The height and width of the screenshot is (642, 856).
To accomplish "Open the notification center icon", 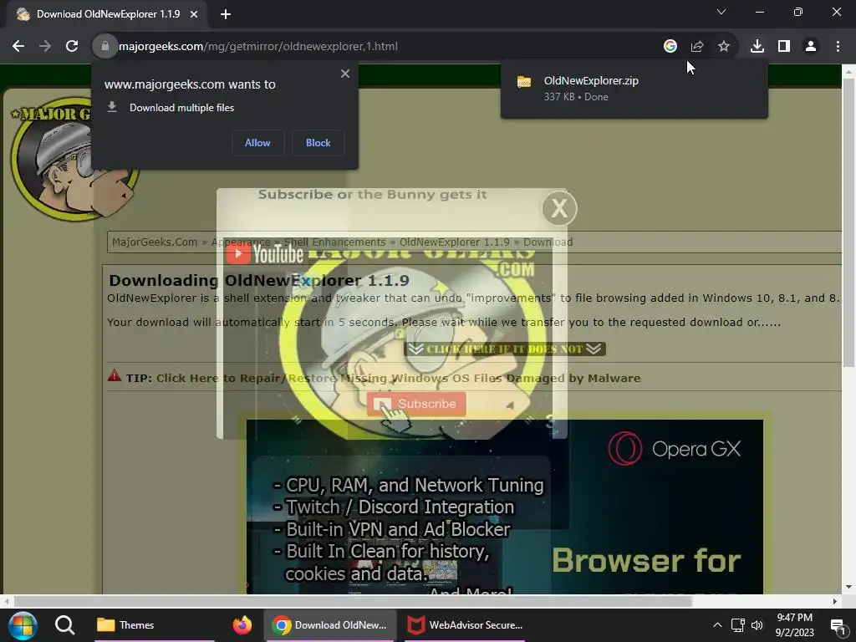I will point(838,625).
